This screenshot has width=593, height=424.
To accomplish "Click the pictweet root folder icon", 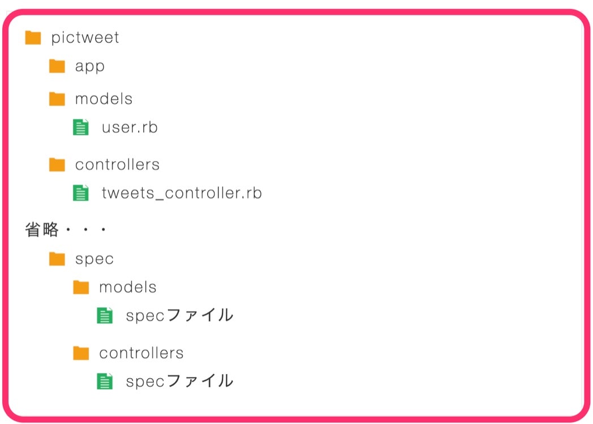I will coord(33,38).
